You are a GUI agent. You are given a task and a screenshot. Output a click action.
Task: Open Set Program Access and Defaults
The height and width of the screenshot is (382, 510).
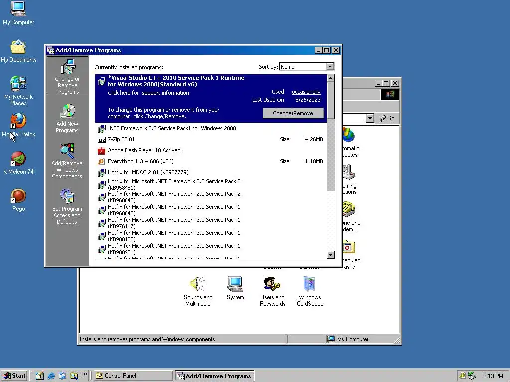[67, 206]
